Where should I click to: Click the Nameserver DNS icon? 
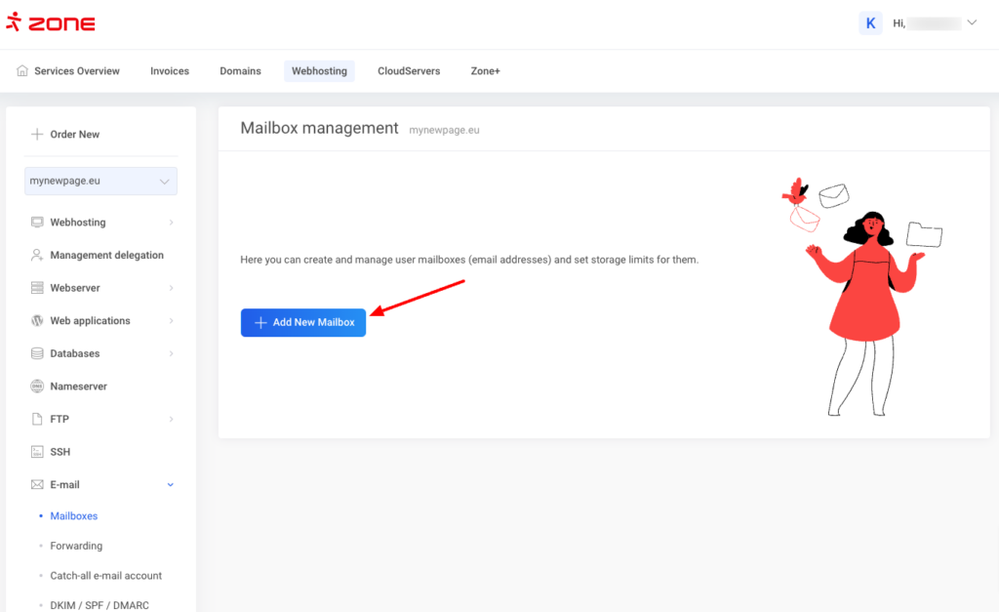[37, 387]
